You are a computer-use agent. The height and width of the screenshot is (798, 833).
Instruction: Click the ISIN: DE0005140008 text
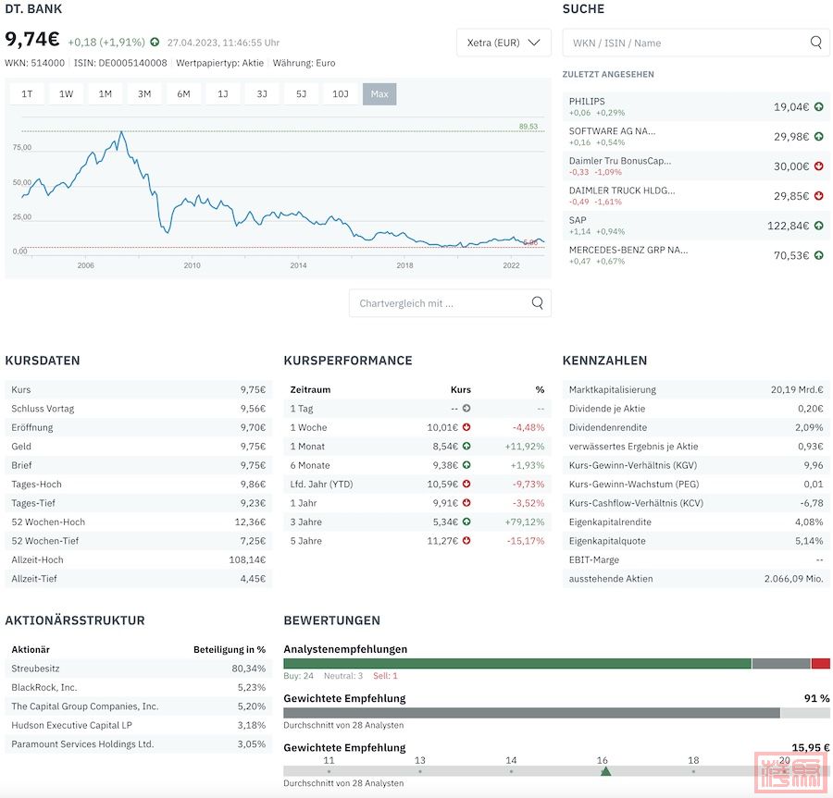[x=120, y=63]
